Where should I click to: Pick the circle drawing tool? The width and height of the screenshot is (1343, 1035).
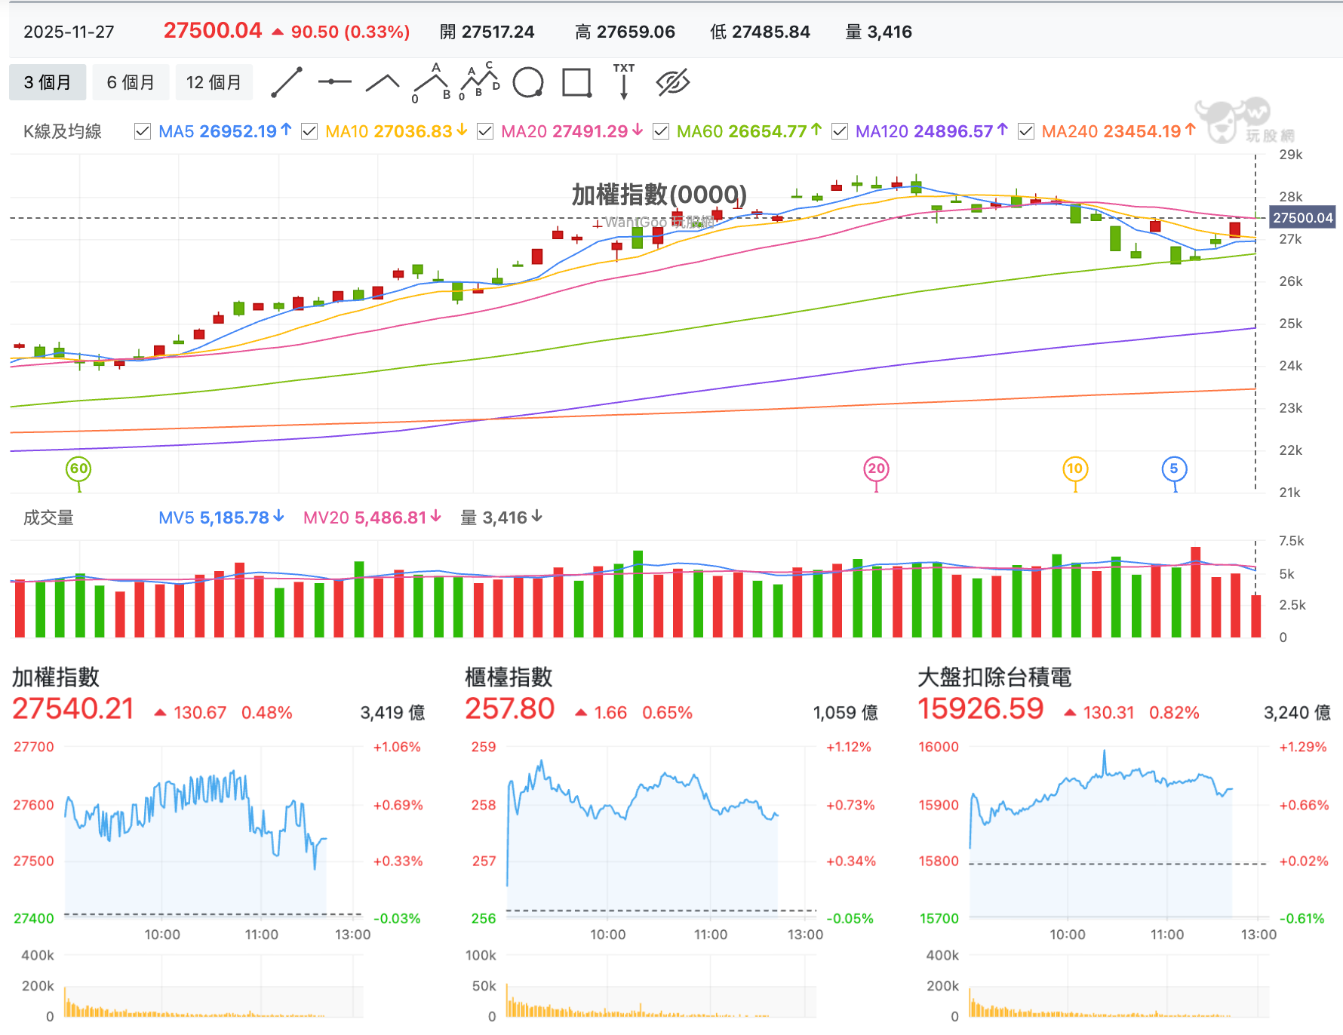tap(528, 82)
